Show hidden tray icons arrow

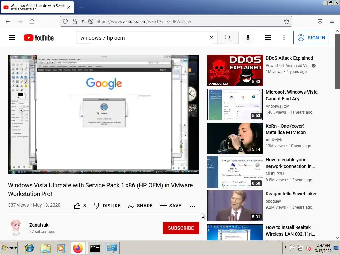(285, 248)
